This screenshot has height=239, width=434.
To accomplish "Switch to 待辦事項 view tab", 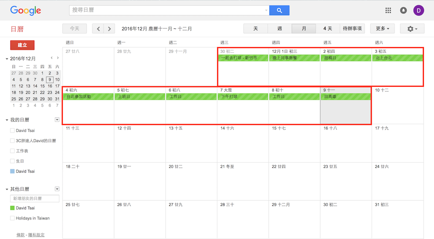I will 352,29.
